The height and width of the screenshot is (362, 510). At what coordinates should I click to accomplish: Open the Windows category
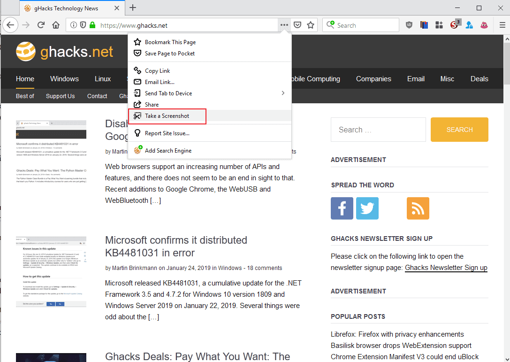click(64, 79)
